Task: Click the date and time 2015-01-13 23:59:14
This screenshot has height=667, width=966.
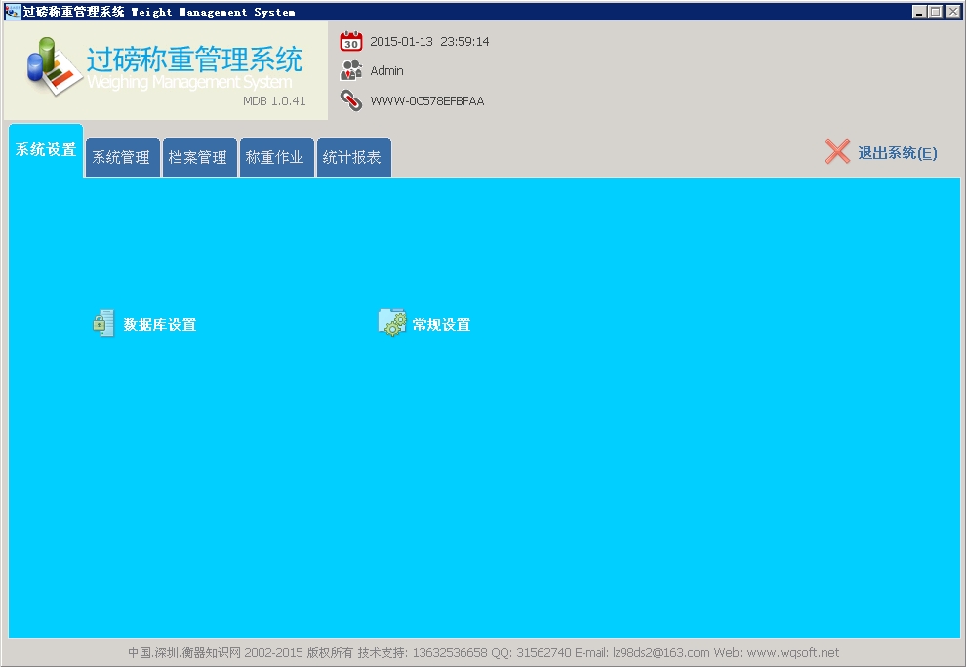Action: (x=429, y=41)
